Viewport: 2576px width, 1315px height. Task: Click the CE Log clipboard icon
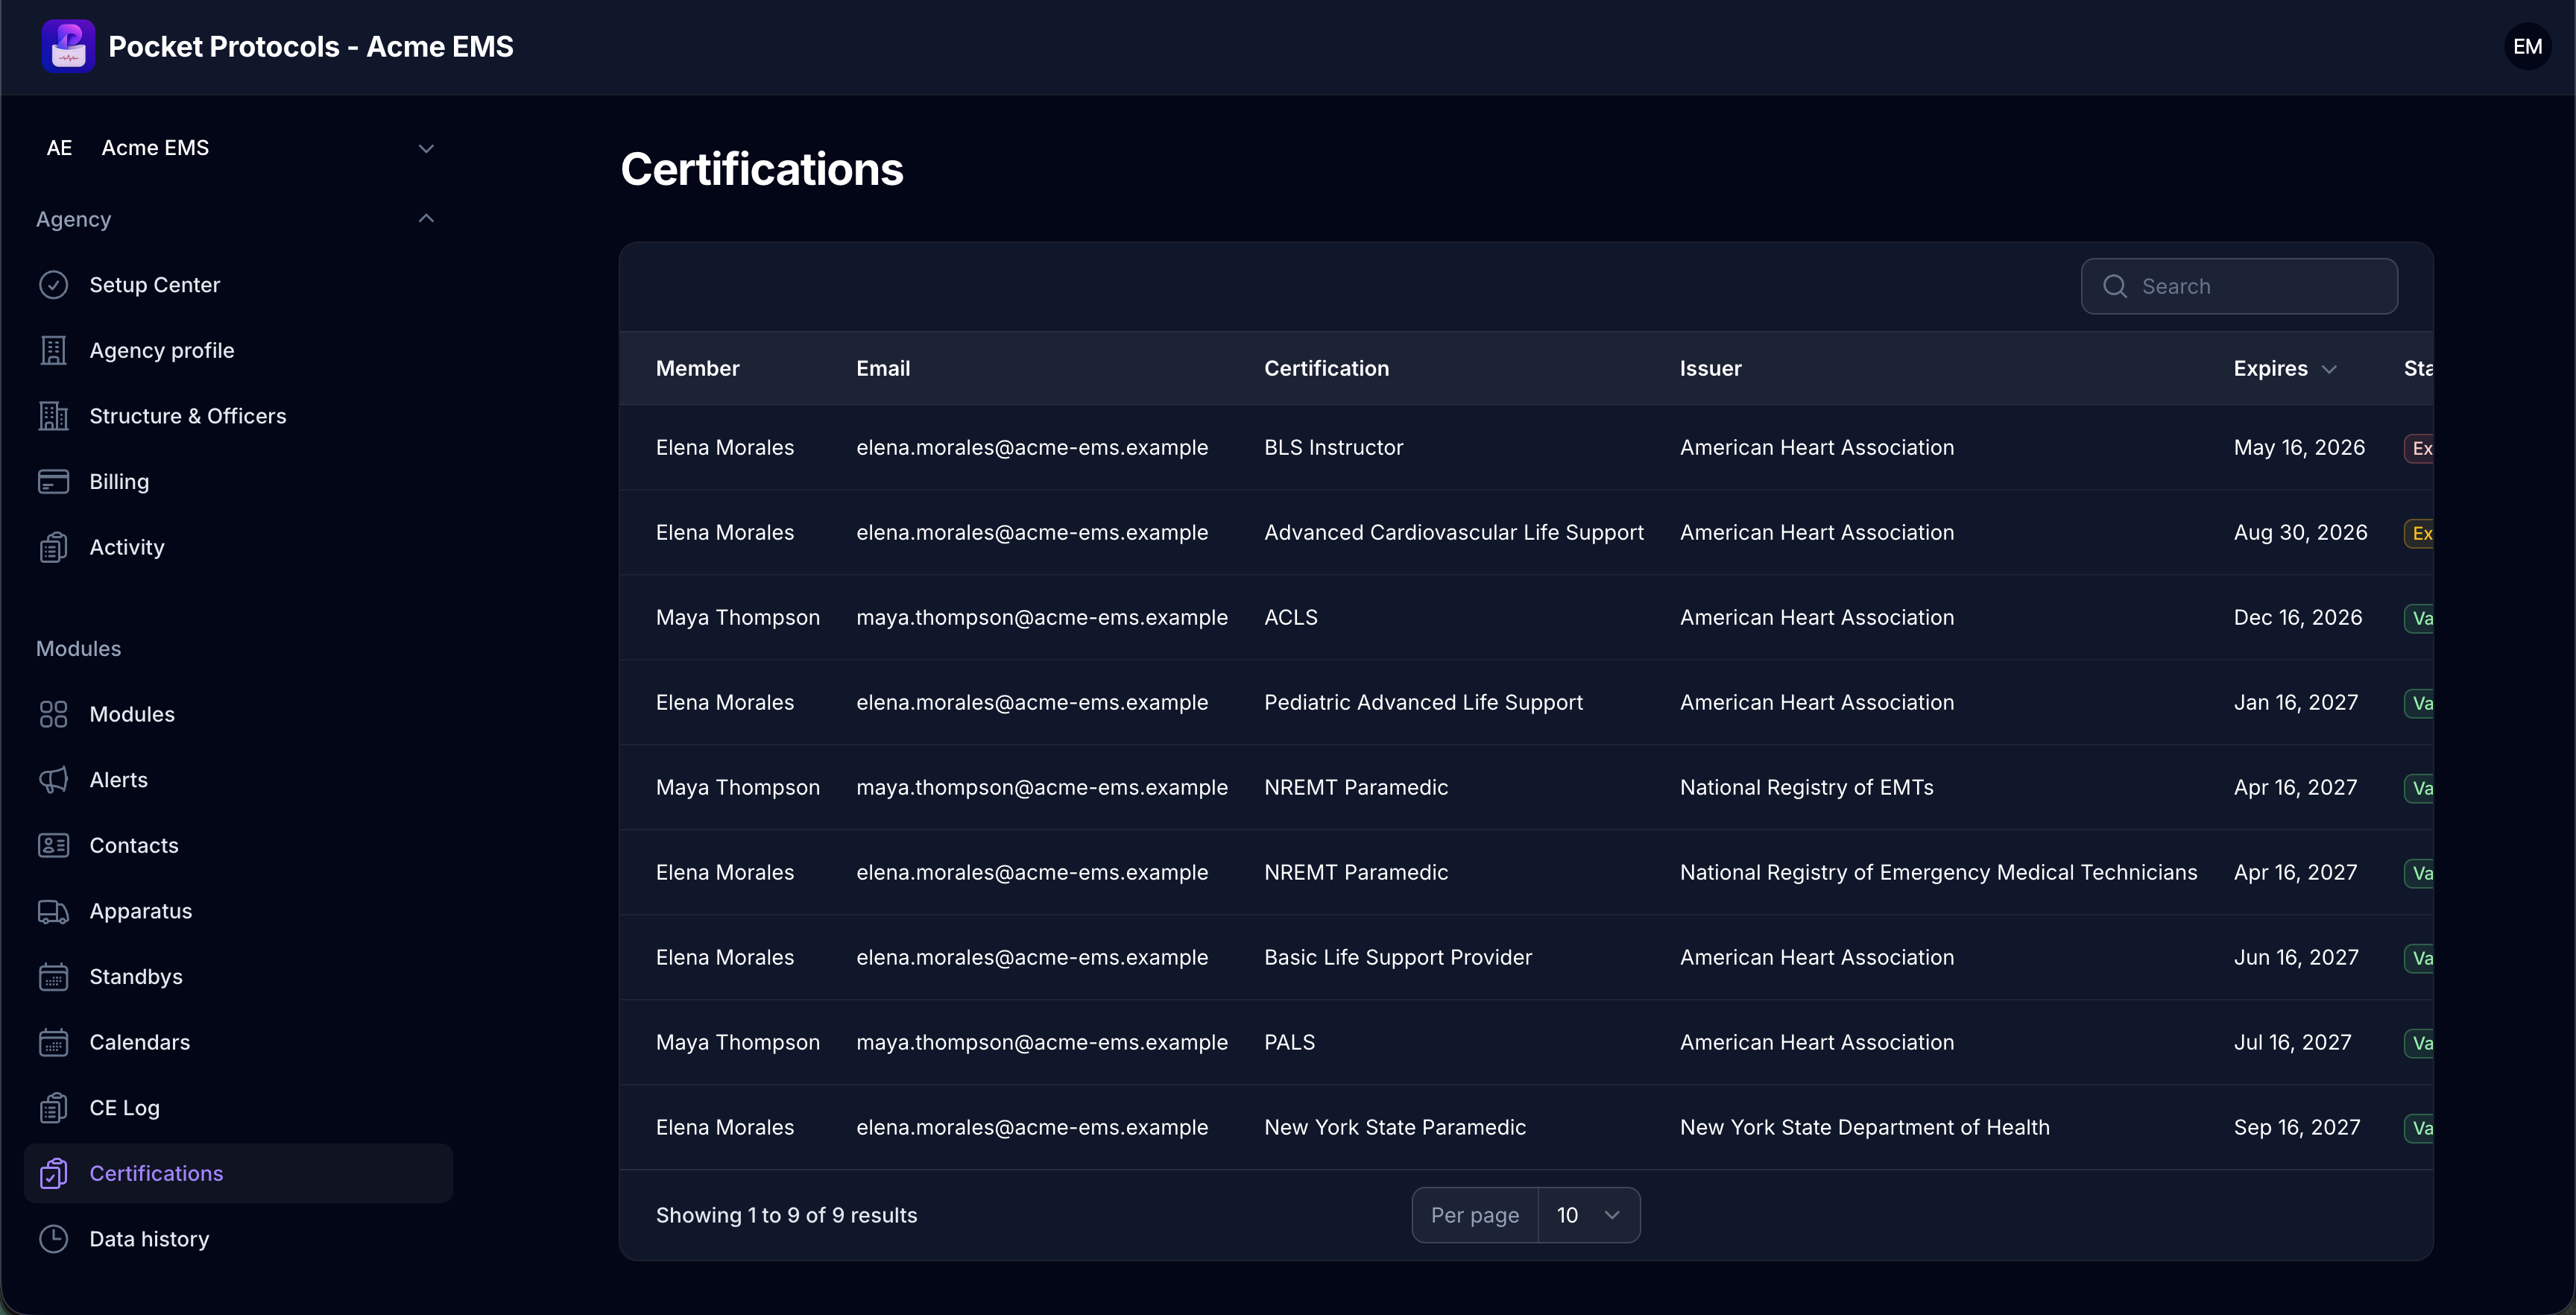tap(53, 1108)
